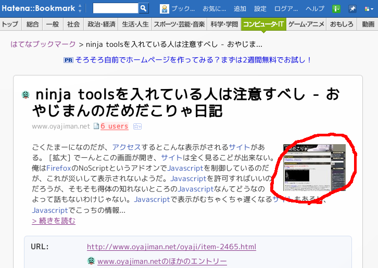
Task: Click the user avatar icon in header
Action: (165, 9)
